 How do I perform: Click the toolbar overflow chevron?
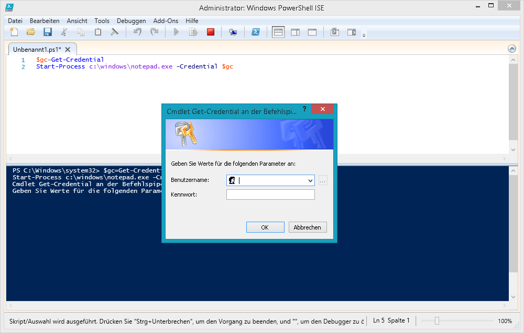click(363, 35)
